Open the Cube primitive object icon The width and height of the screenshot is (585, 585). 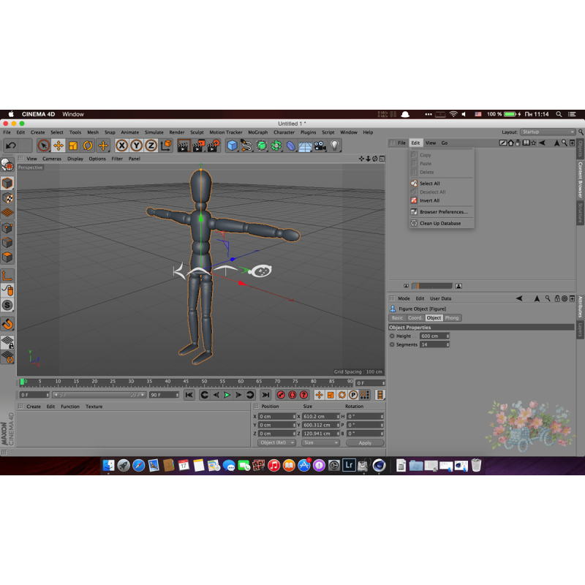pos(232,146)
